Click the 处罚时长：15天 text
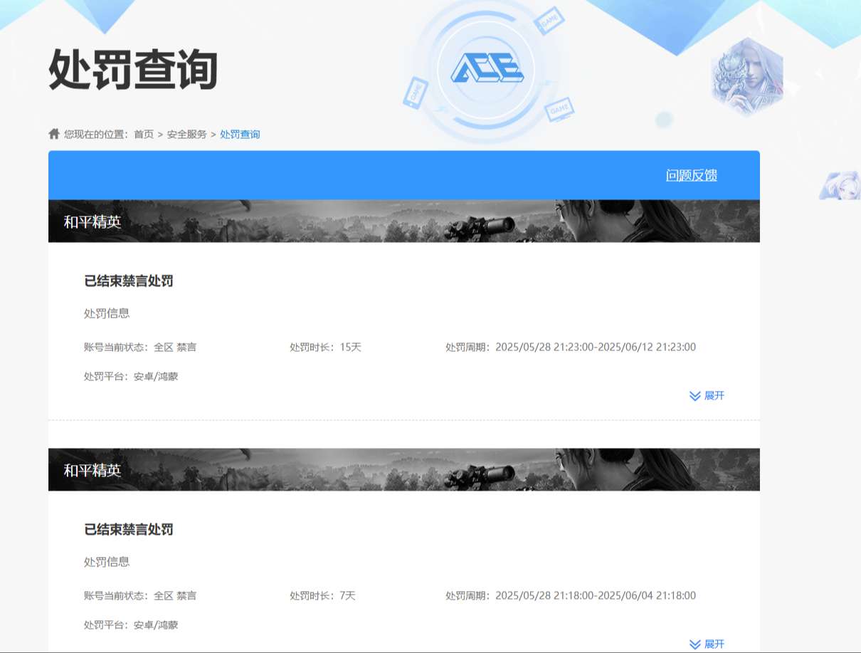 [326, 348]
